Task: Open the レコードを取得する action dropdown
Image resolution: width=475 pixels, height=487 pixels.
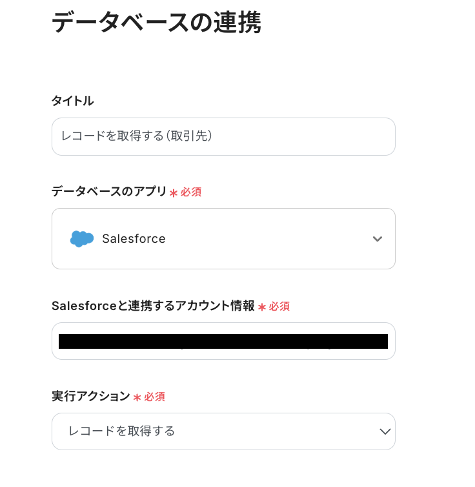Action: click(x=223, y=431)
